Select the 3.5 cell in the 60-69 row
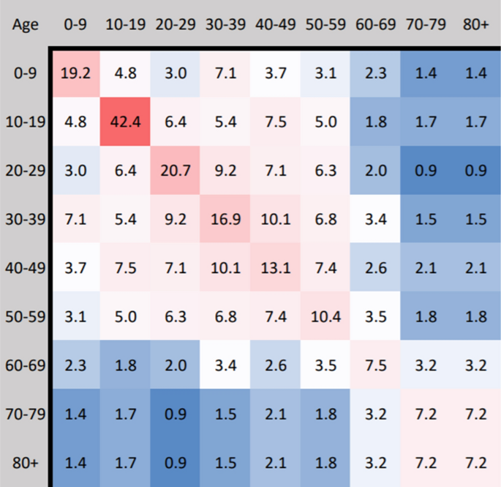This screenshot has width=501, height=487. (325, 365)
